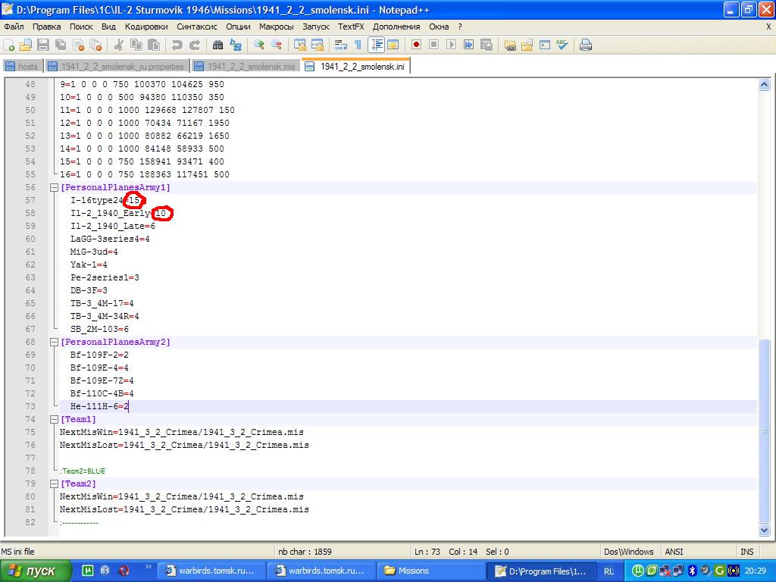
Task: Click the Save file toolbar icon
Action: 43,45
